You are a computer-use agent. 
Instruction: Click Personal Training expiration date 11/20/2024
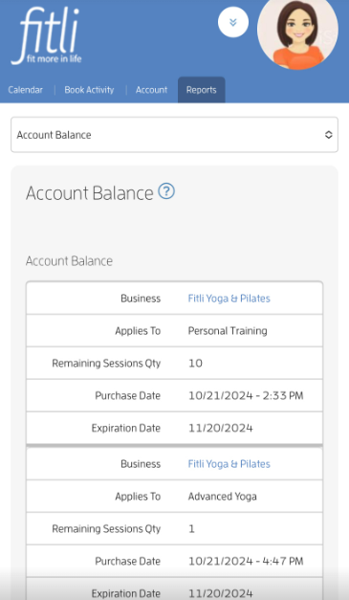221,428
